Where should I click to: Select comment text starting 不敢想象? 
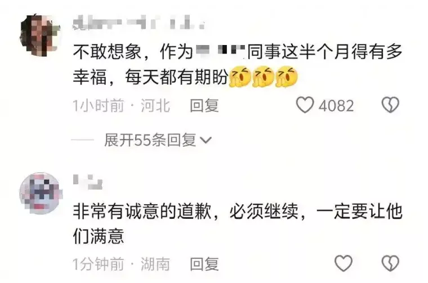(238, 64)
